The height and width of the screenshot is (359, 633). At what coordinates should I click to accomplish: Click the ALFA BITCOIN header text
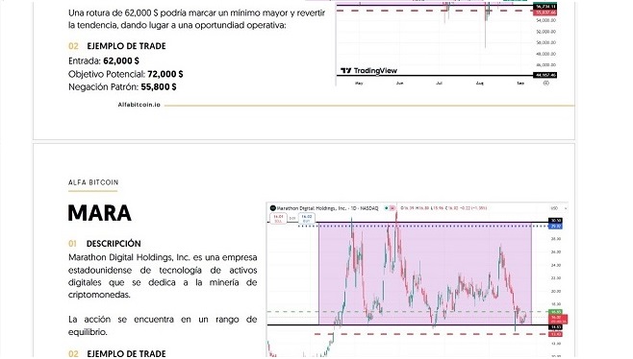(x=93, y=182)
